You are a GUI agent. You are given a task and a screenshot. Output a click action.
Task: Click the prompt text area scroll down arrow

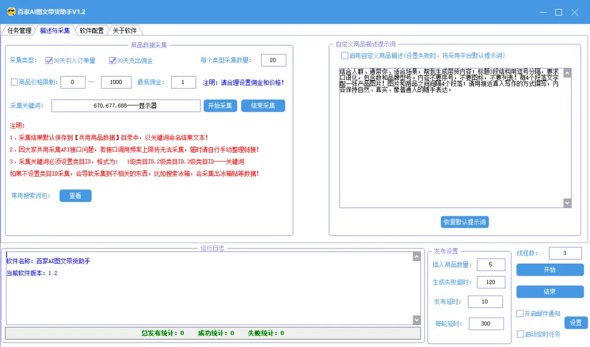click(x=567, y=203)
